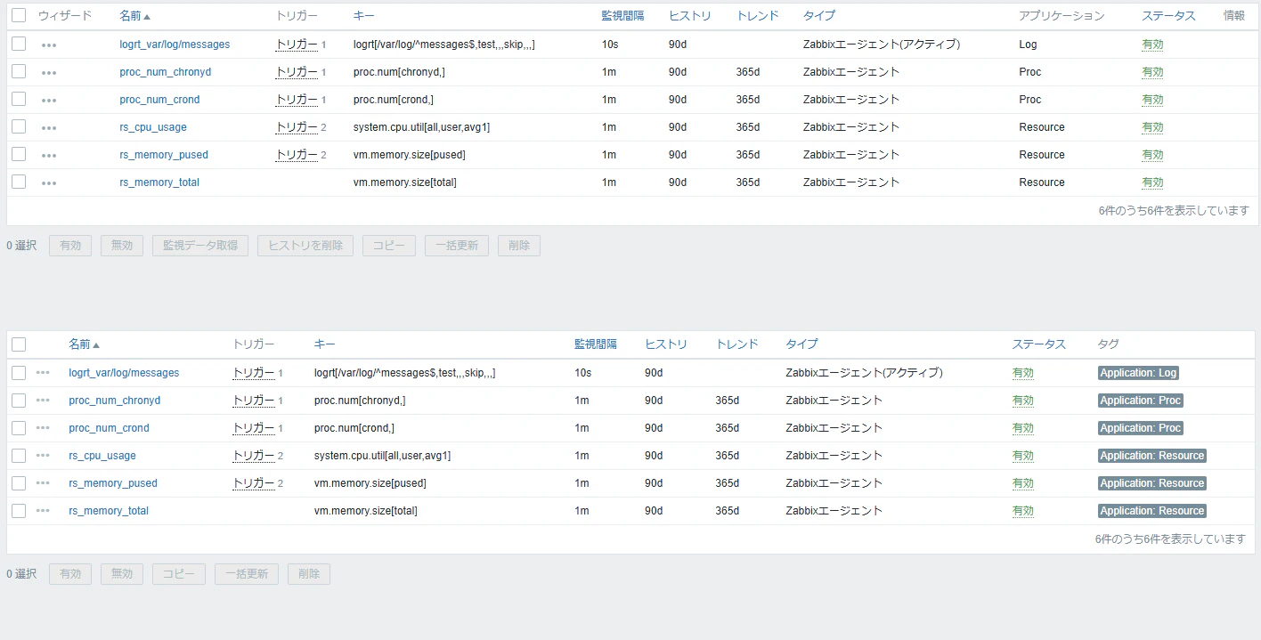This screenshot has width=1261, height=640.
Task: Click 監視データ取得 button
Action: coord(200,246)
